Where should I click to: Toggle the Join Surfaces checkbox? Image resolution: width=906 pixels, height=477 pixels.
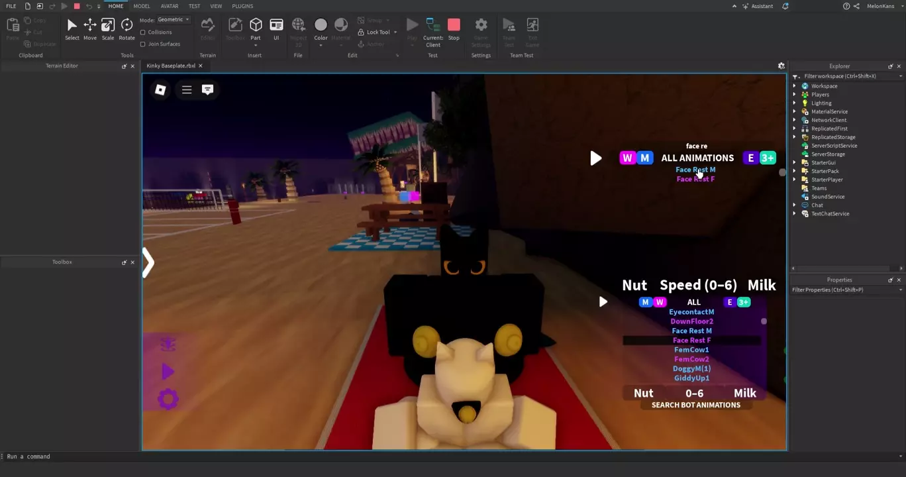[x=143, y=44]
